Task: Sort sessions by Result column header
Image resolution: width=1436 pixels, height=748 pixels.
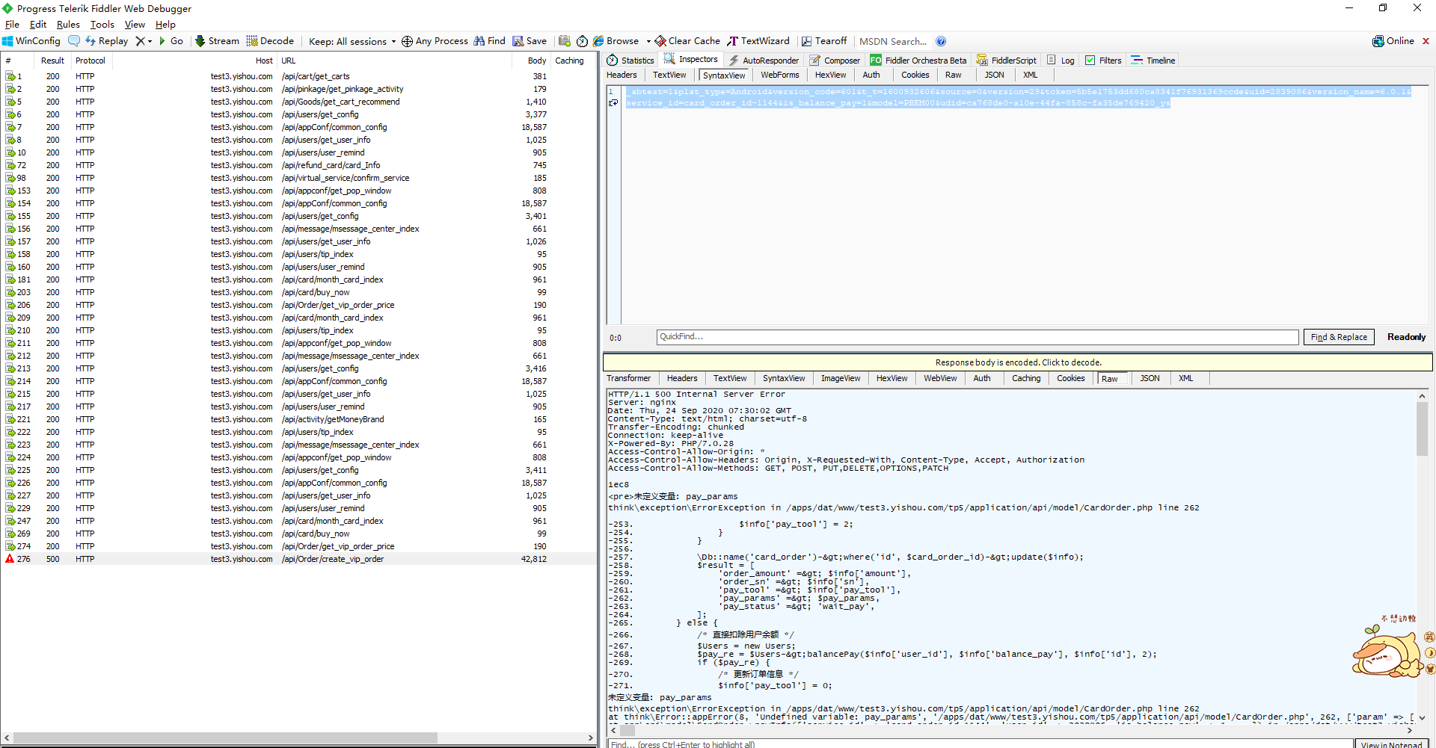Action: click(x=52, y=61)
